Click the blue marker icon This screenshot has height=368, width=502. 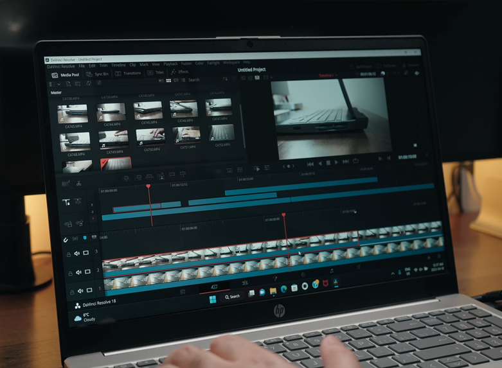pos(84,238)
